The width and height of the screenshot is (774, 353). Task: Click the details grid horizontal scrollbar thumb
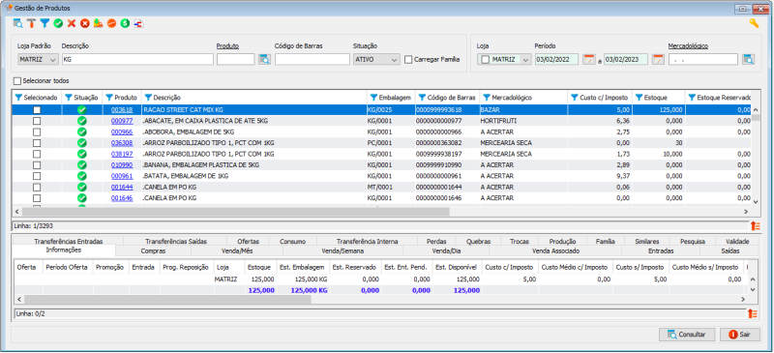pos(167,299)
